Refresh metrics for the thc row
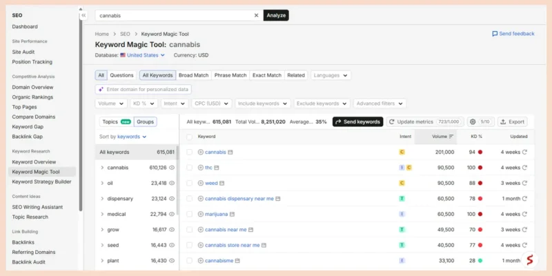 524,168
